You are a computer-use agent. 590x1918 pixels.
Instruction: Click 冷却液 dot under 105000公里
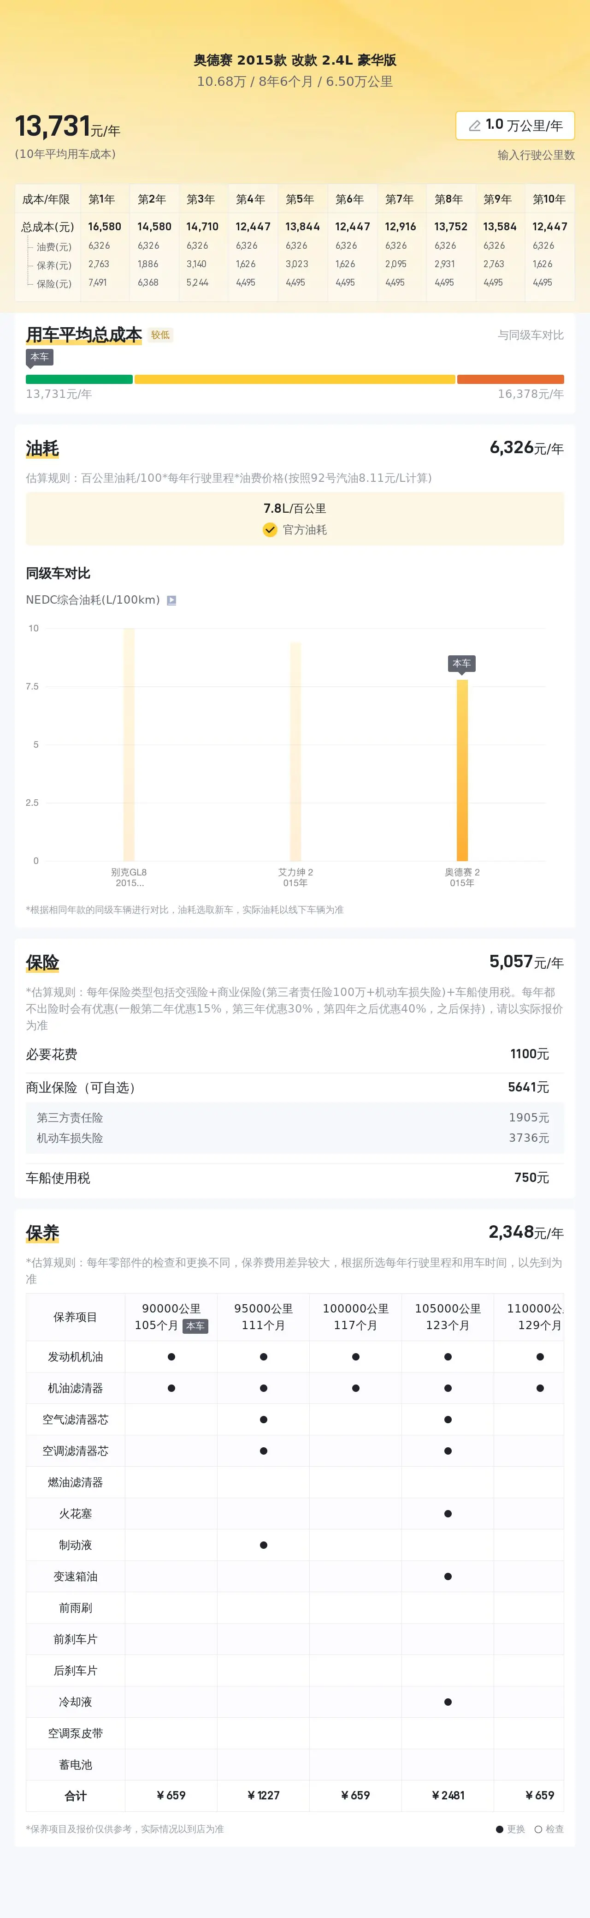coord(448,1702)
